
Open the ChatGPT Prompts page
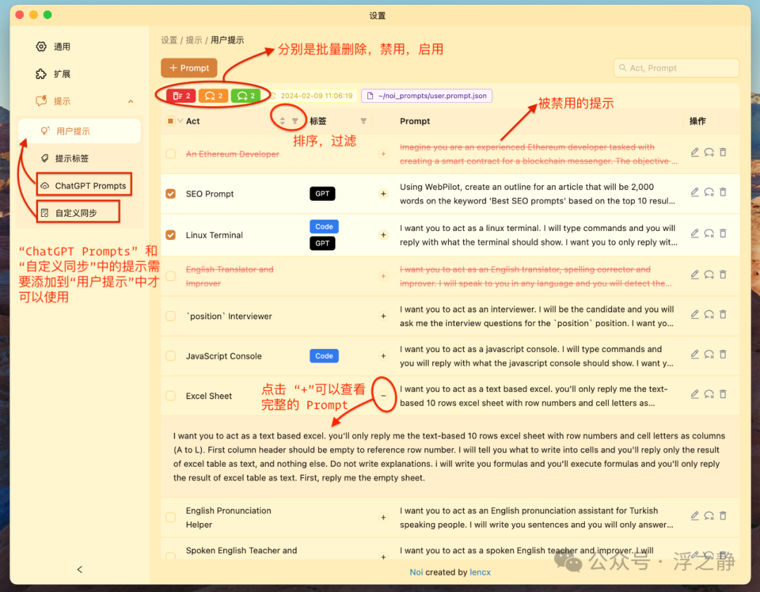click(84, 186)
